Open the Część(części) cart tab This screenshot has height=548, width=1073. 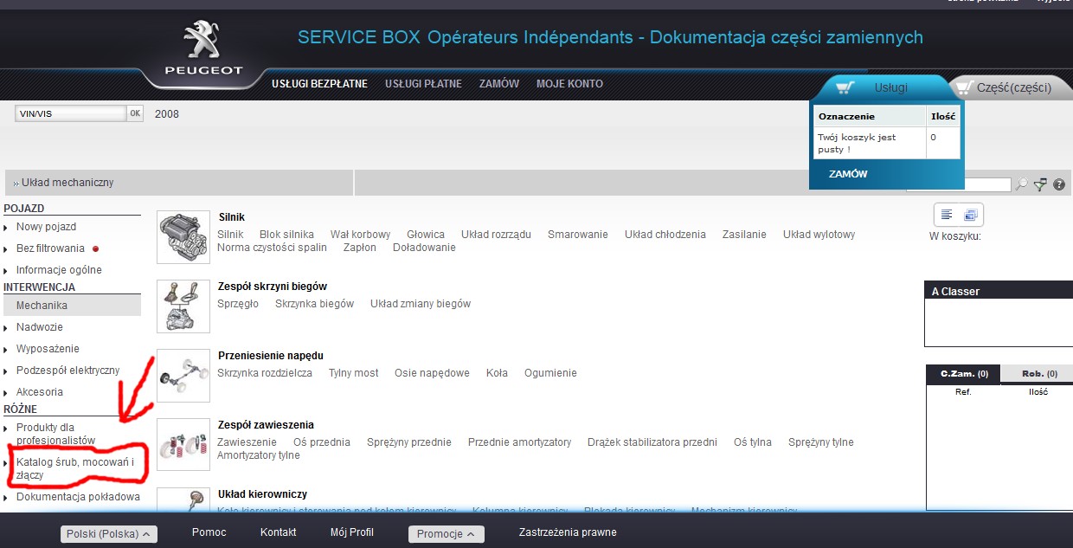[1012, 87]
